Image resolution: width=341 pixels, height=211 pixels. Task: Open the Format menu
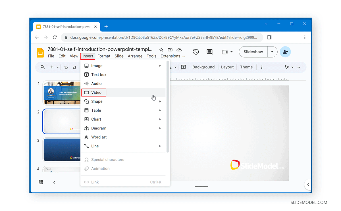(104, 56)
